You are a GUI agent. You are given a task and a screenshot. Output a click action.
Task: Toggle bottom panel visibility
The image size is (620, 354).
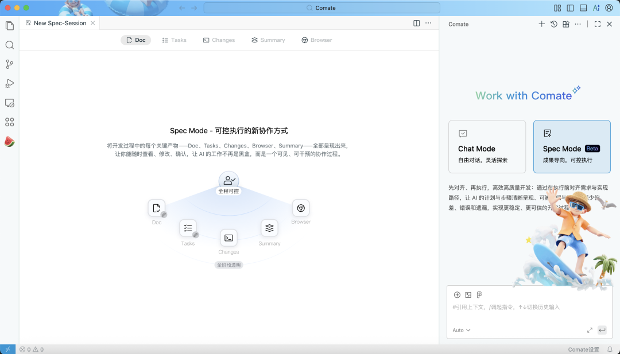(583, 8)
